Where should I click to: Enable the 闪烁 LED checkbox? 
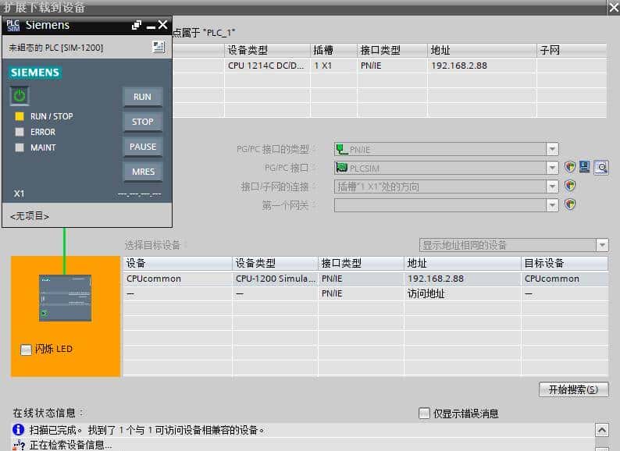click(x=26, y=350)
